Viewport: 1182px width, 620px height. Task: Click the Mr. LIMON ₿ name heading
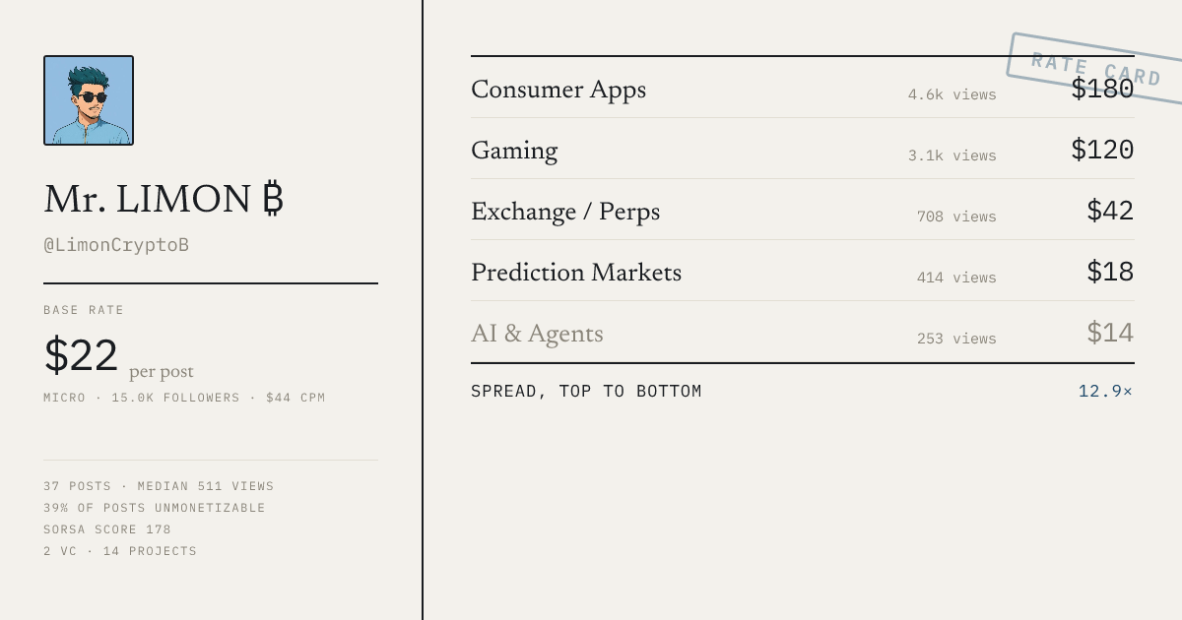[164, 200]
